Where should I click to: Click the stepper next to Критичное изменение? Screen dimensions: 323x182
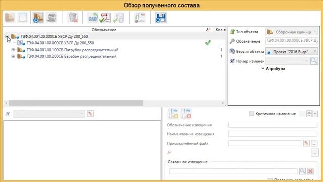tap(309, 114)
